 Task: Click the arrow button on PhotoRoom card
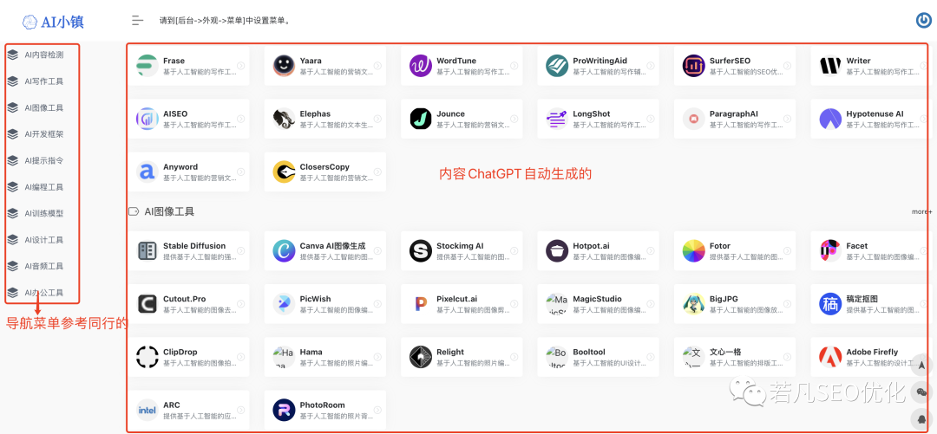pos(377,410)
